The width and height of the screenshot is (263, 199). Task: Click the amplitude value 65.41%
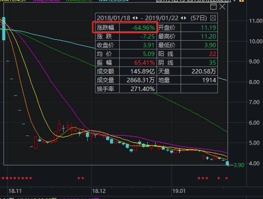click(144, 63)
